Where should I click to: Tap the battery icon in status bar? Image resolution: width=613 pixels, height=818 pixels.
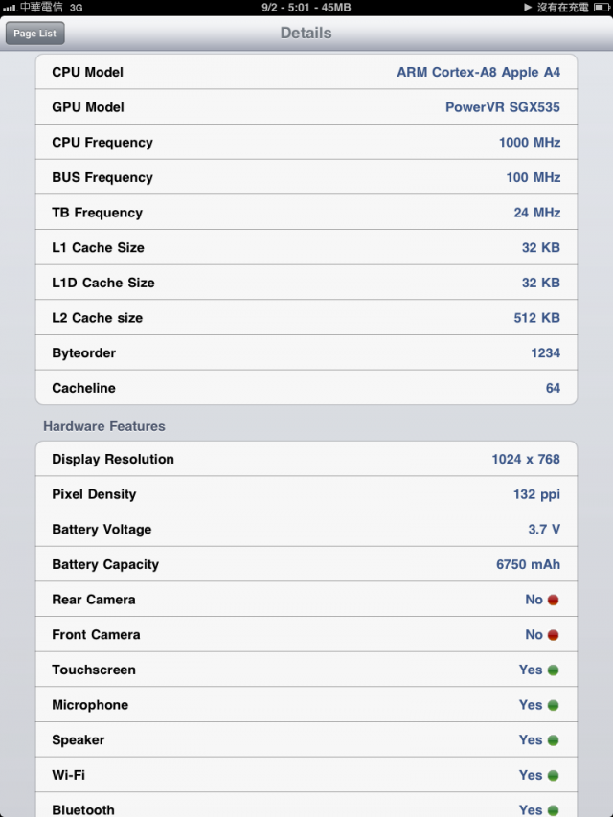(601, 8)
